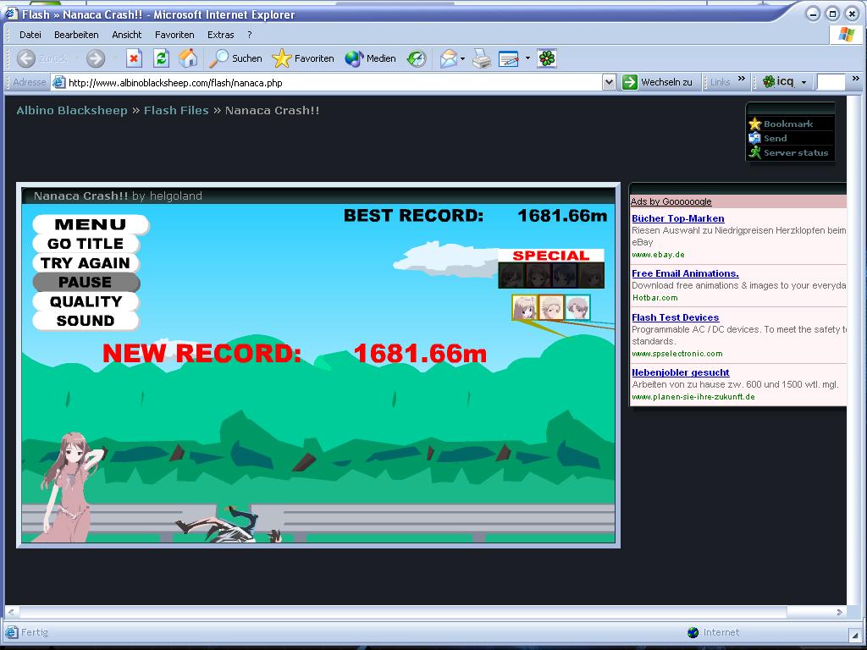Screen dimensions: 867x650
Task: Click Wechseln zu go button
Action: [x=657, y=82]
